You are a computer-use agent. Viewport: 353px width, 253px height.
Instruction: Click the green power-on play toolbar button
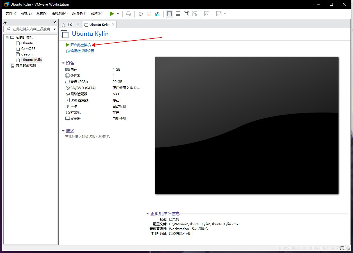112,14
